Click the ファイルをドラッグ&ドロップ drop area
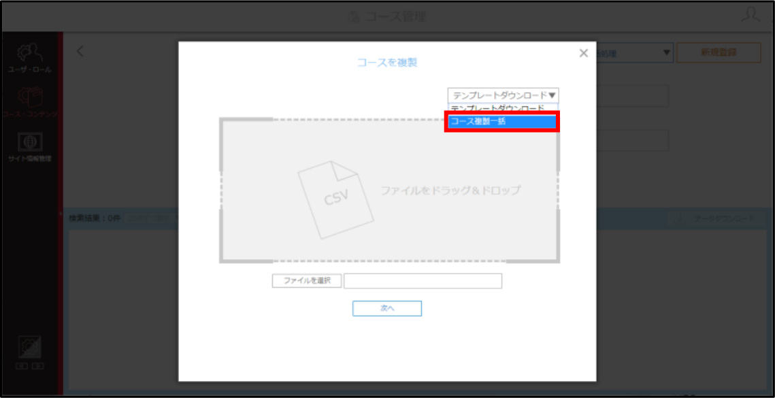 [389, 190]
